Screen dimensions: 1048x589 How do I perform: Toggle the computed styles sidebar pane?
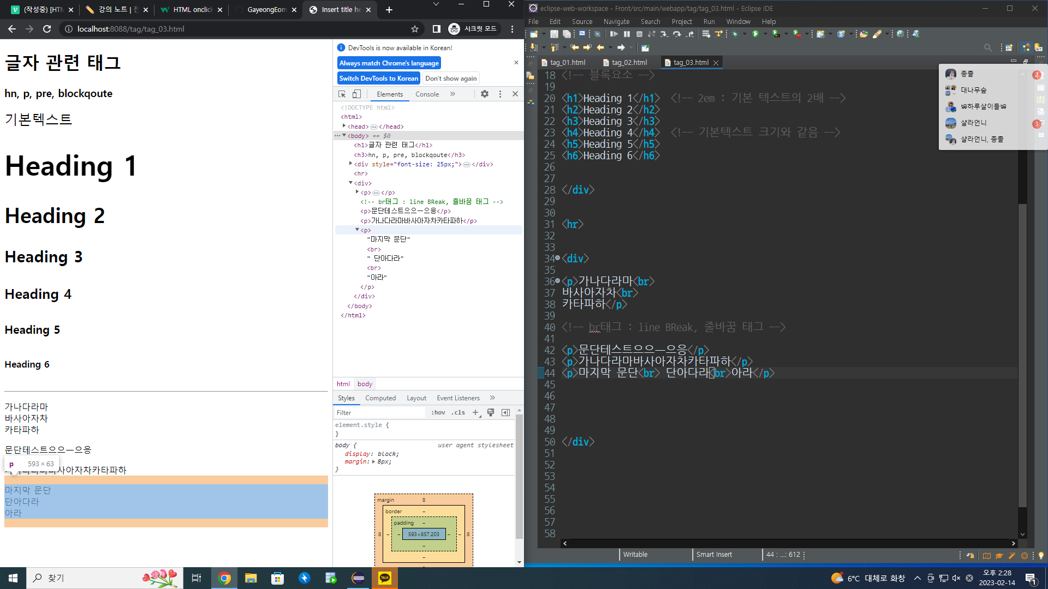[x=505, y=413]
